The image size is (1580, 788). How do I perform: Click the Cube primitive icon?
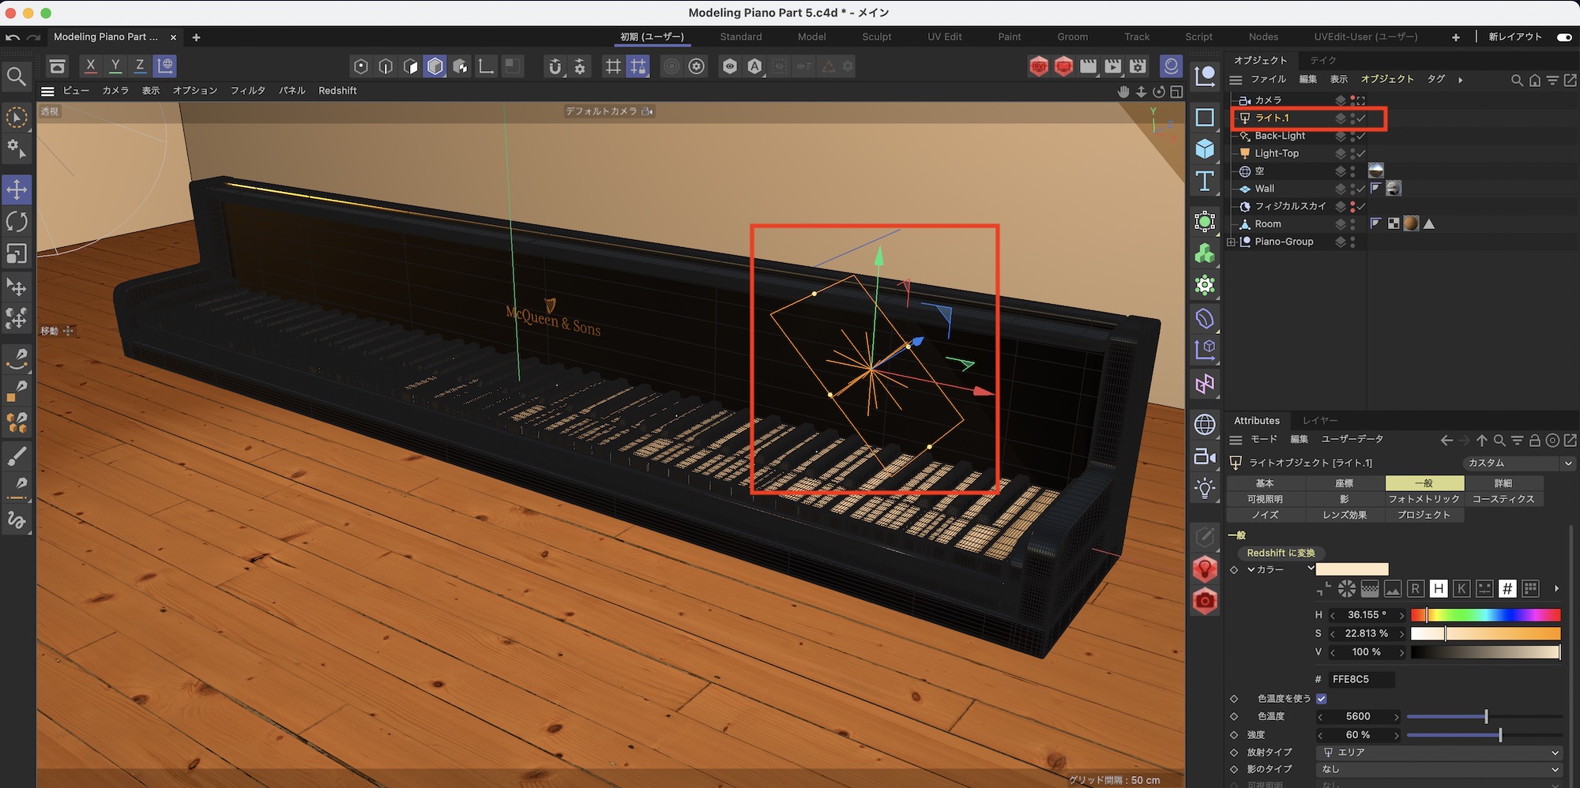pyautogui.click(x=1205, y=148)
